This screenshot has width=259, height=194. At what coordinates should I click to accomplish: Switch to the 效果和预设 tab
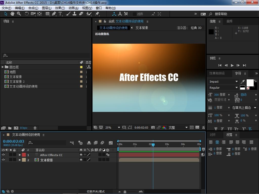click(x=217, y=74)
